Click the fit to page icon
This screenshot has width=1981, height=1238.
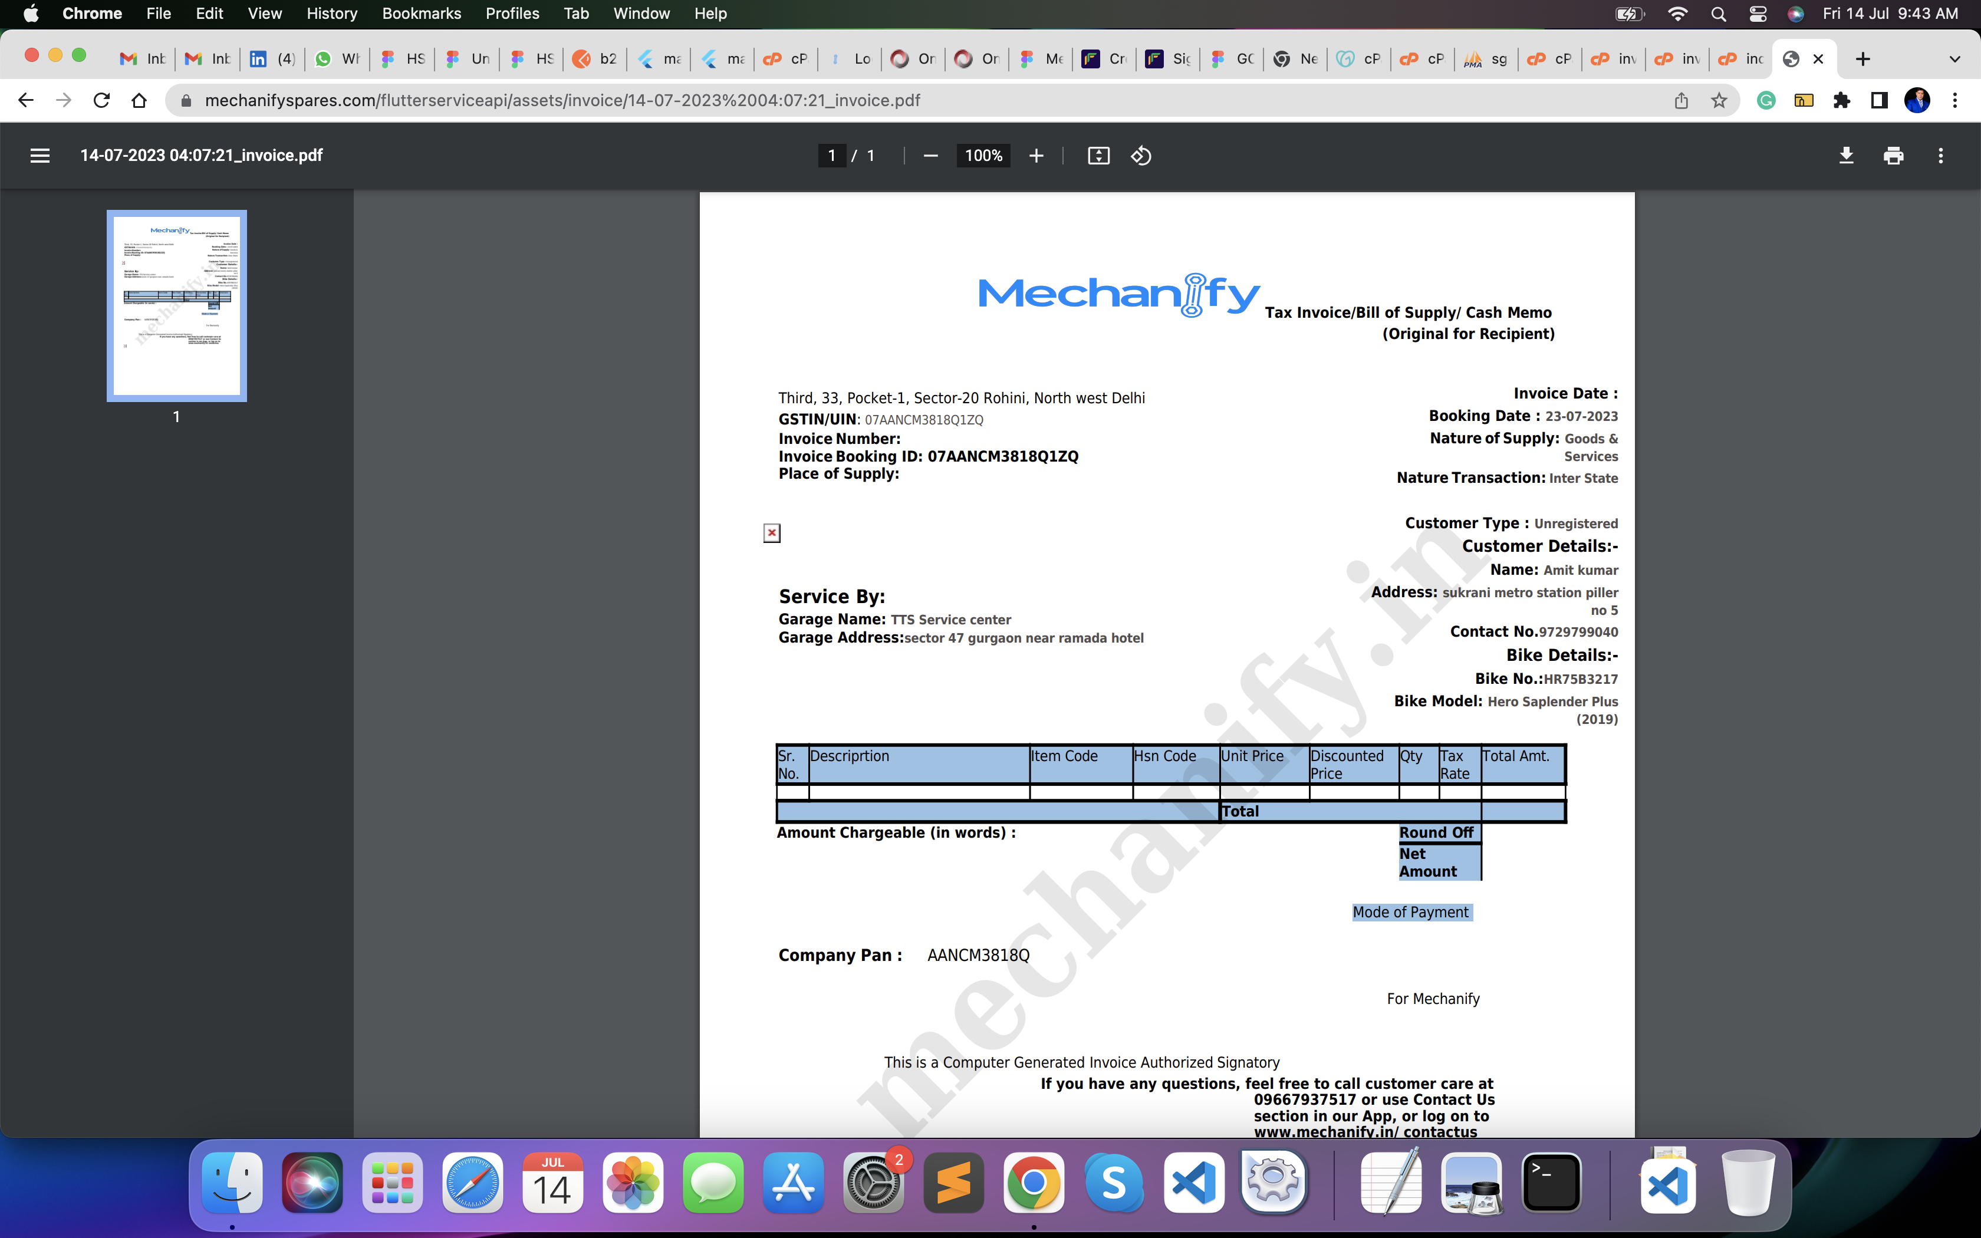pyautogui.click(x=1098, y=156)
